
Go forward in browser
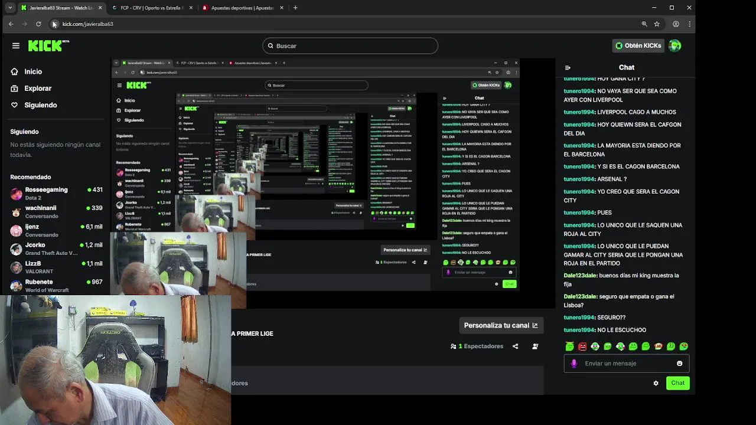tap(24, 24)
